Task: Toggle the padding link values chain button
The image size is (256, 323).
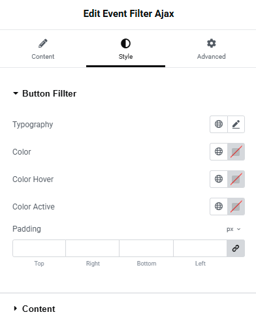Action: pos(236,248)
